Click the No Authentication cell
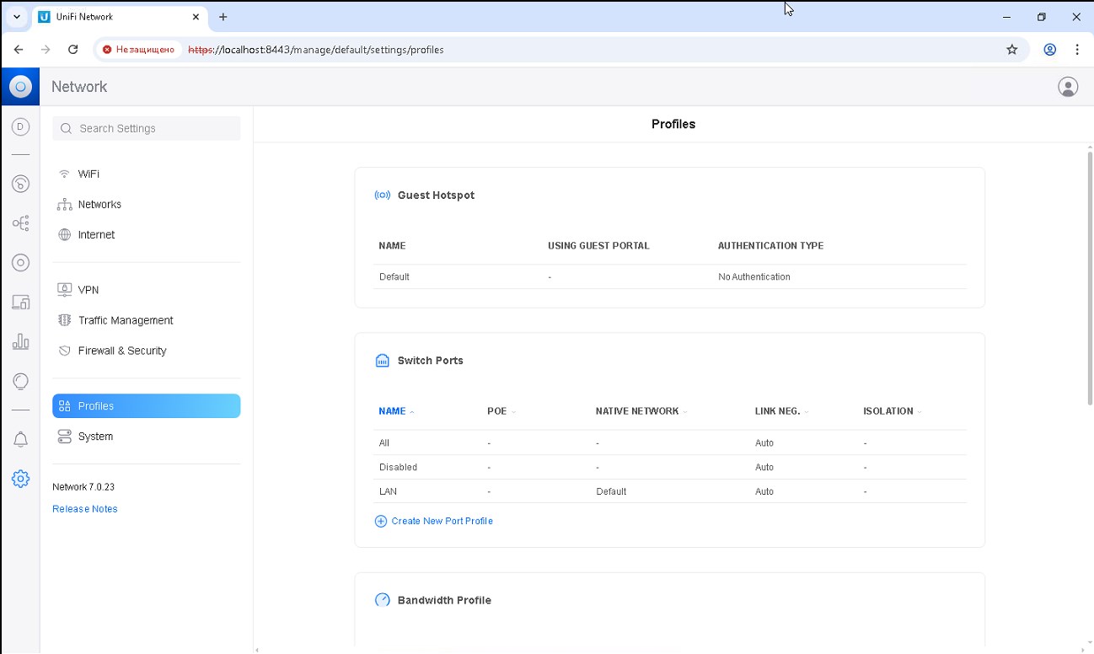Image resolution: width=1094 pixels, height=654 pixels. [754, 276]
